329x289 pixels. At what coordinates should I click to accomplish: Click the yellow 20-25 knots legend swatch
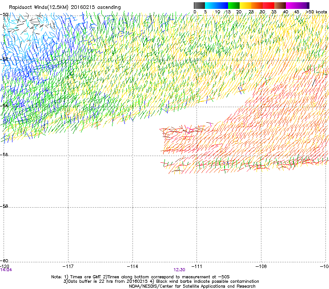(x=245, y=5)
